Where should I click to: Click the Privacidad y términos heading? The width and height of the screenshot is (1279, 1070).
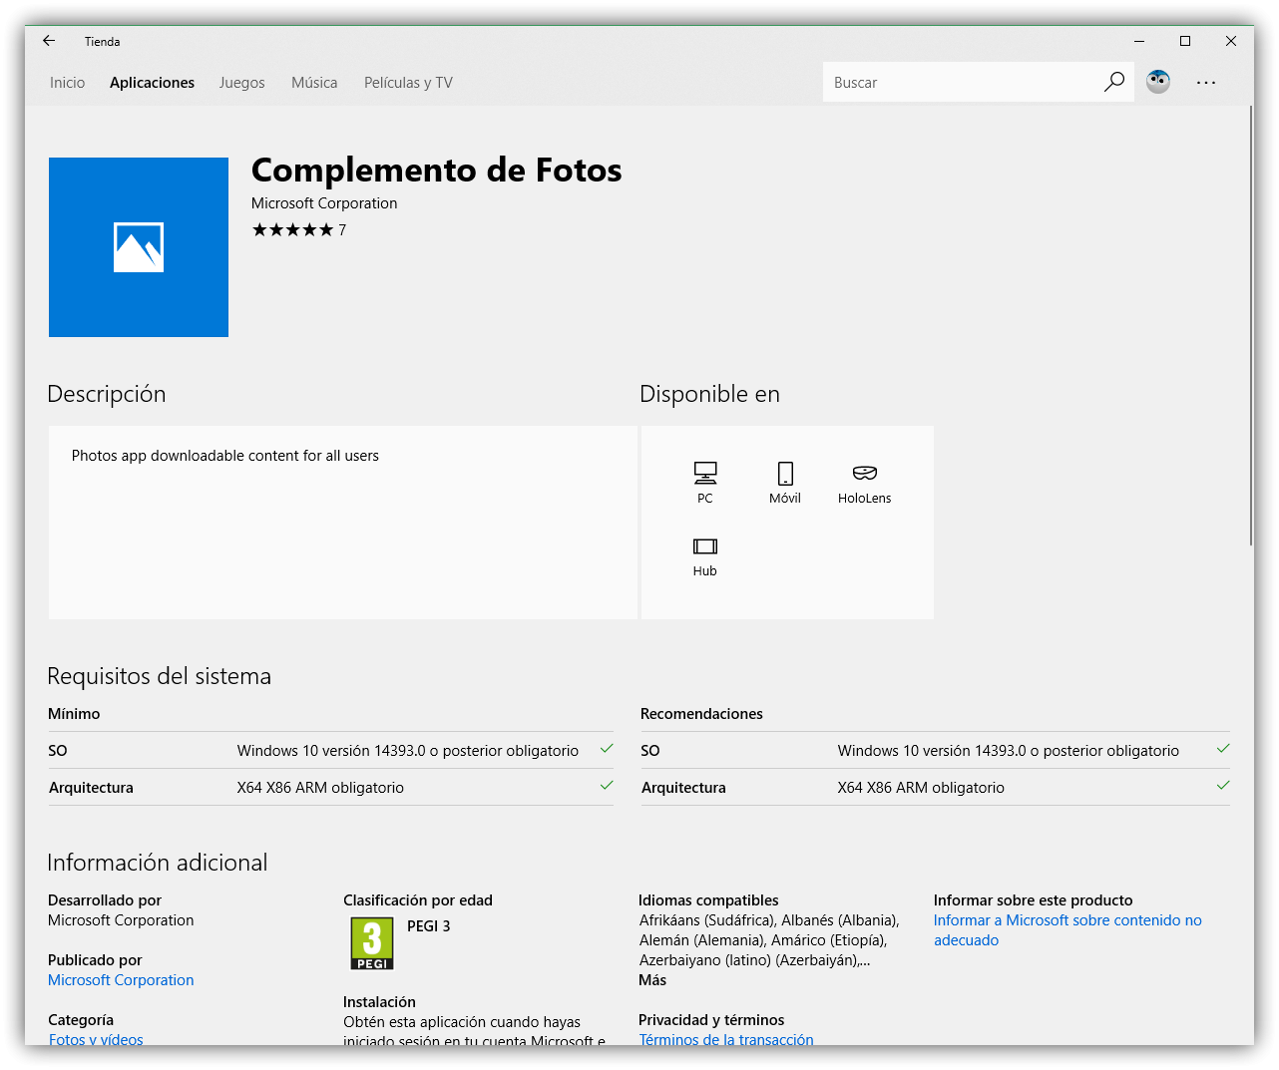711,1020
